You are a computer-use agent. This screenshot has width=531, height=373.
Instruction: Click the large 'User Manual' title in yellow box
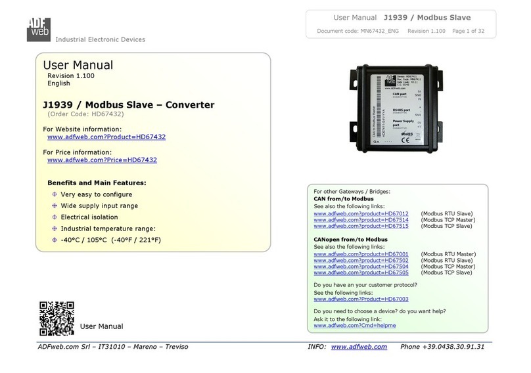pyautogui.click(x=78, y=65)
